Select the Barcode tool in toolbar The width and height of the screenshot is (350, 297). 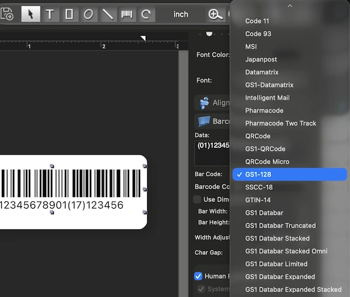tap(127, 14)
